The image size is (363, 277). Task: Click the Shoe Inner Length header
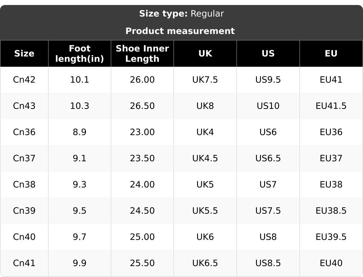pos(143,54)
